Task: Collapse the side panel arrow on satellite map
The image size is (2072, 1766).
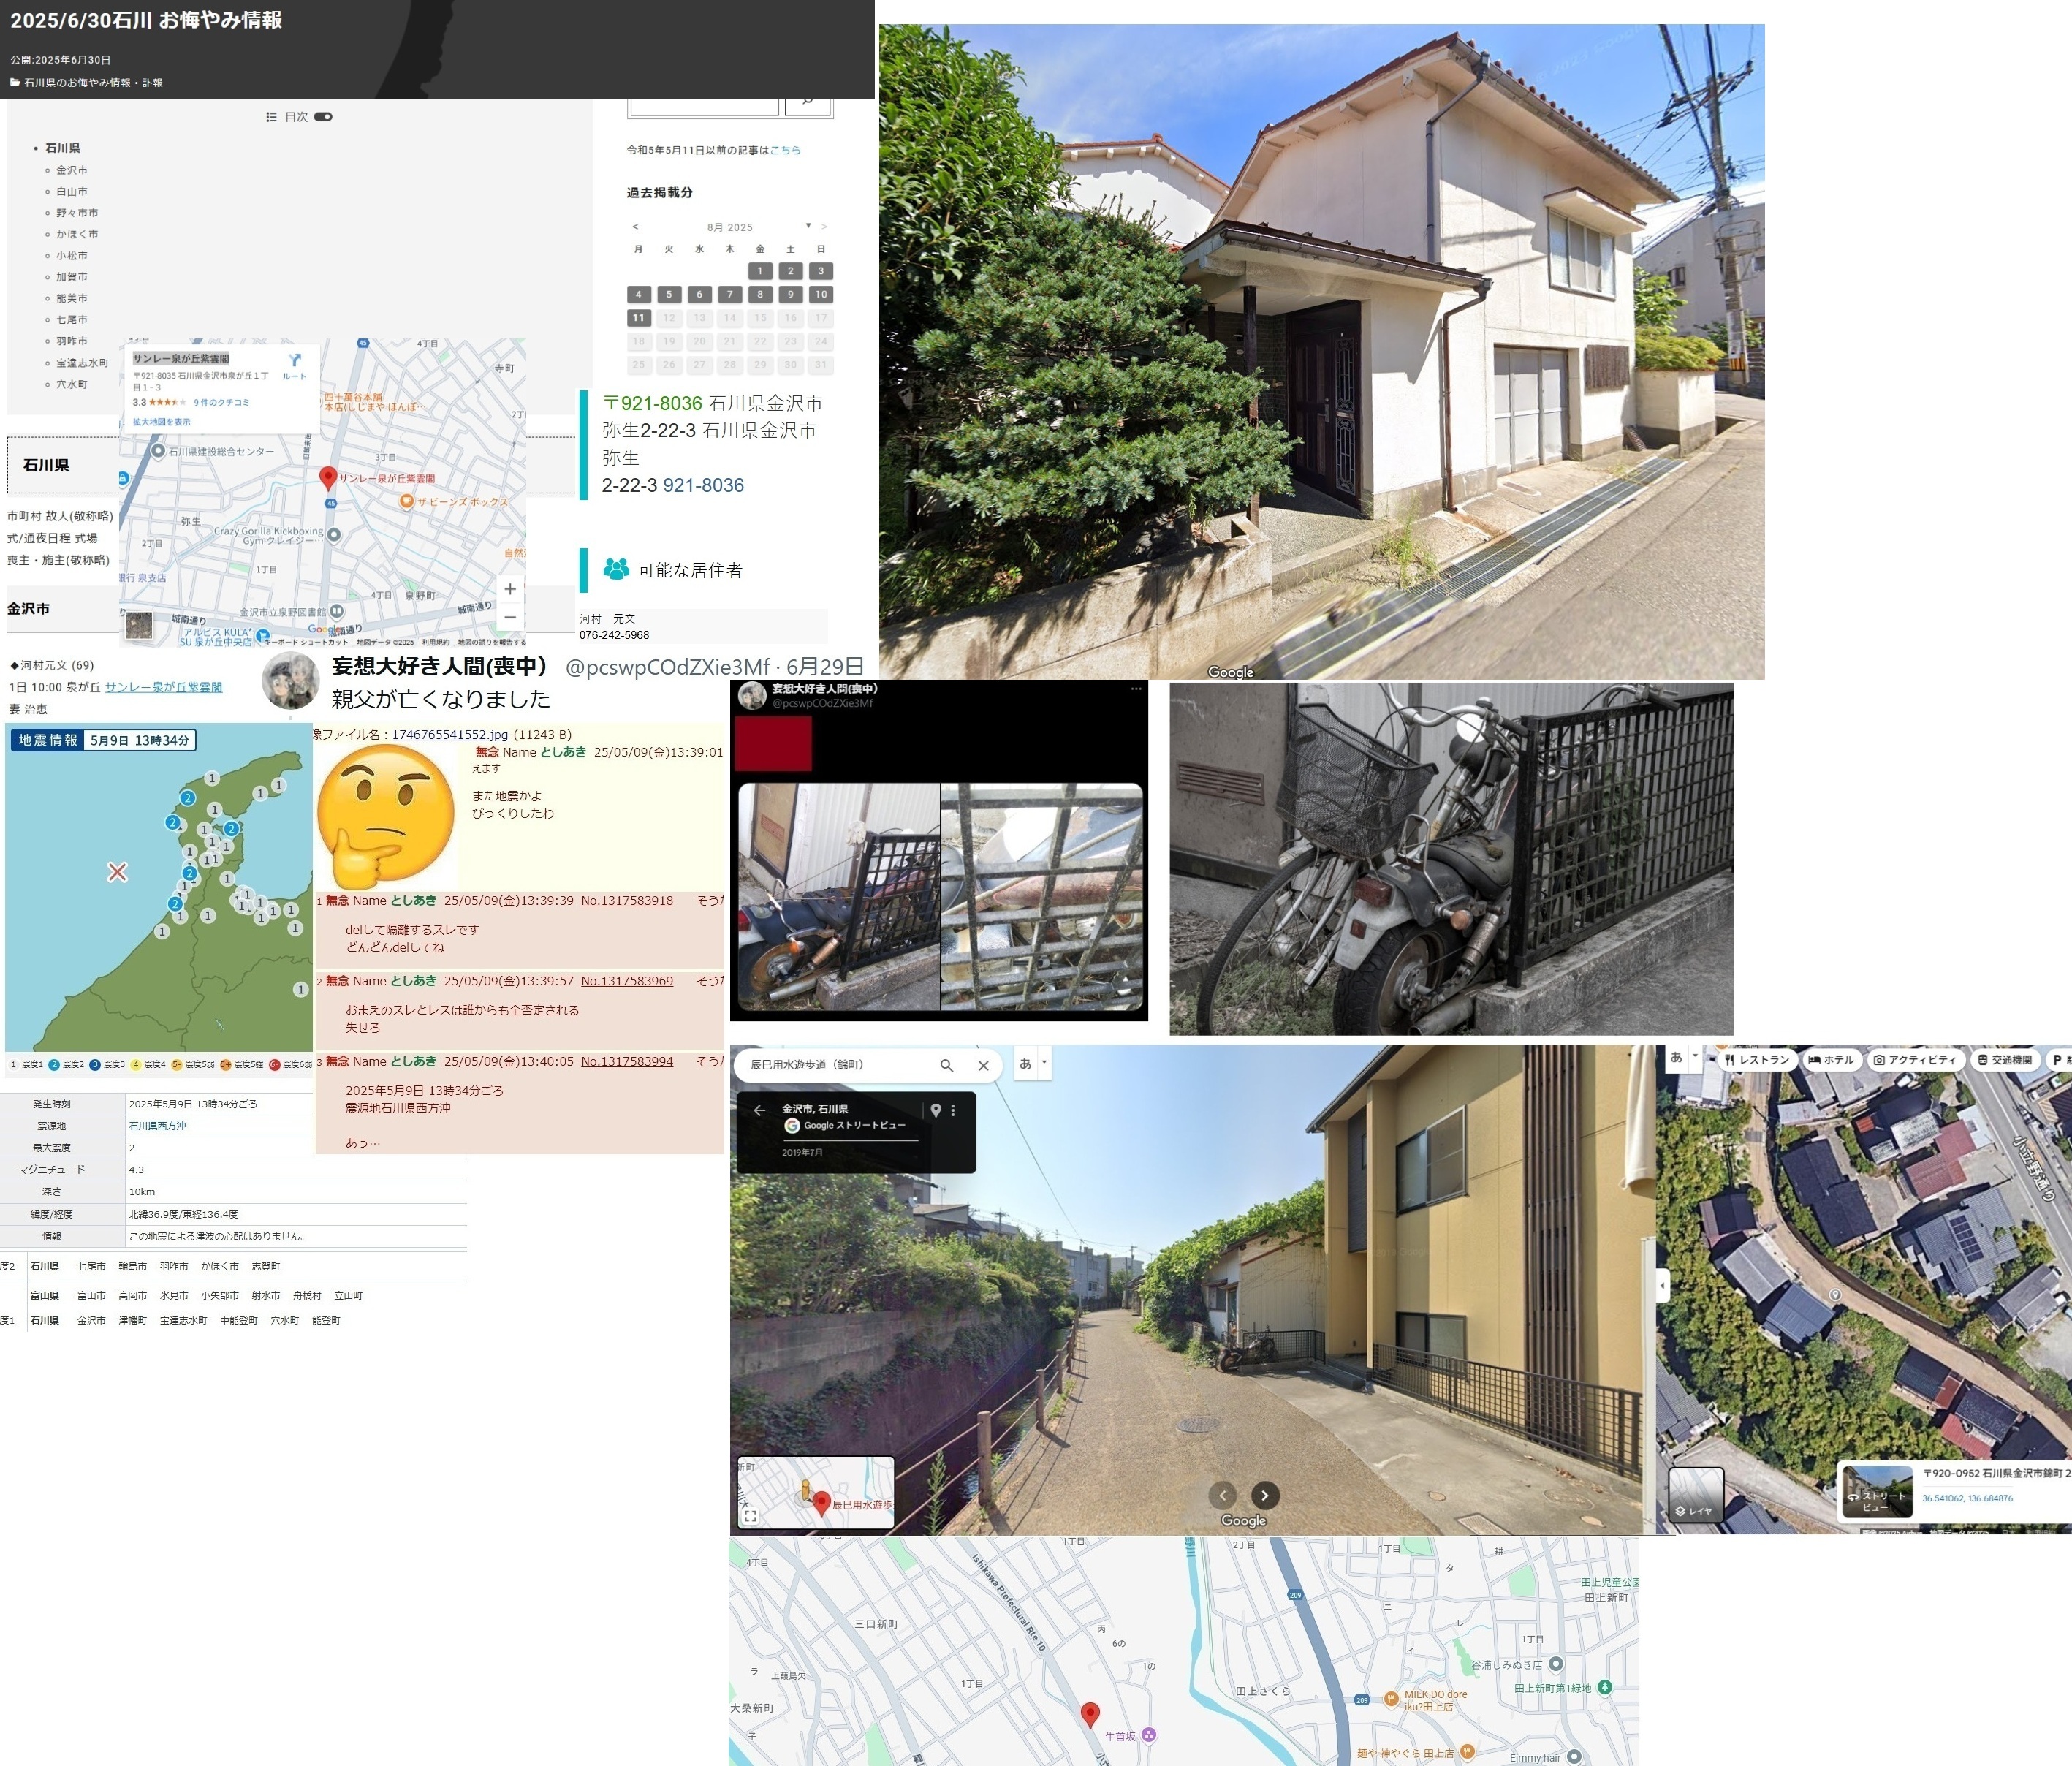Action: 1663,1285
